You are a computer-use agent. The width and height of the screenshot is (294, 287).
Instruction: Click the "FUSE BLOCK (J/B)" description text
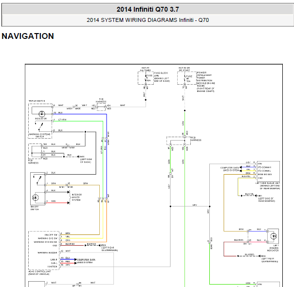coord(162,77)
